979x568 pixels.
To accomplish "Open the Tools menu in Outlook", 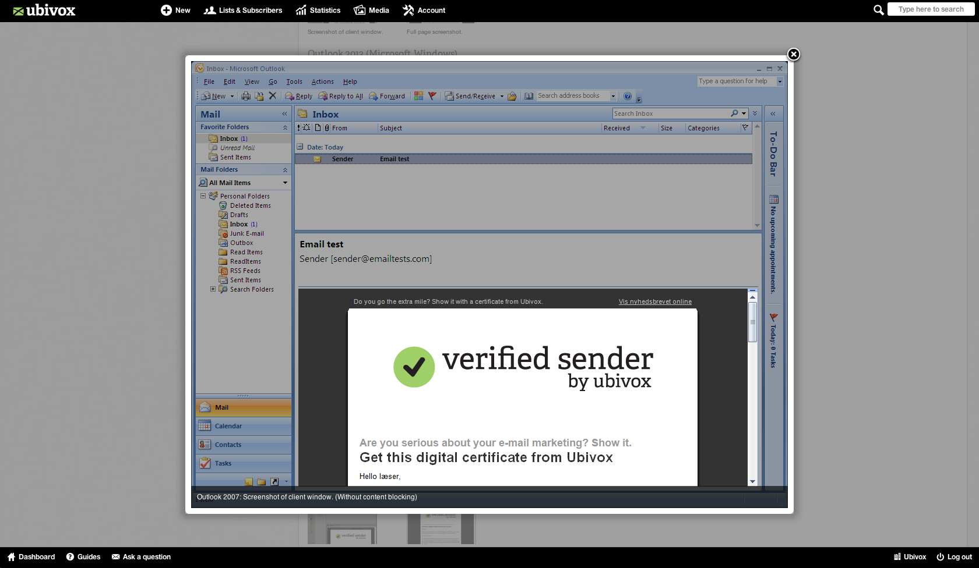I will click(294, 82).
